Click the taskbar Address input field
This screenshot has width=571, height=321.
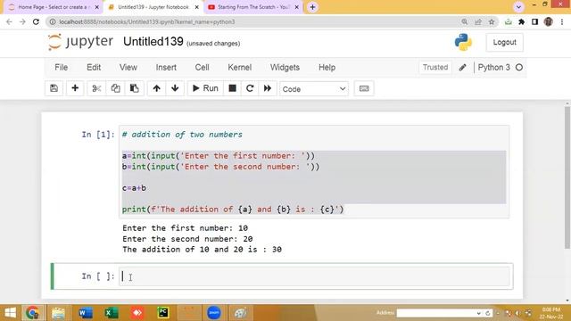click(436, 313)
